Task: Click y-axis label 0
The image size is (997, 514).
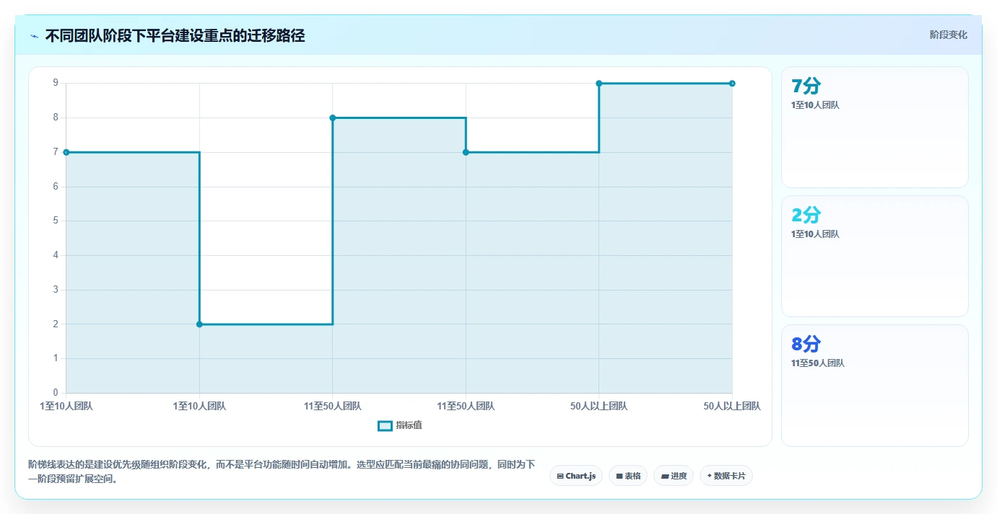Action: [x=55, y=393]
